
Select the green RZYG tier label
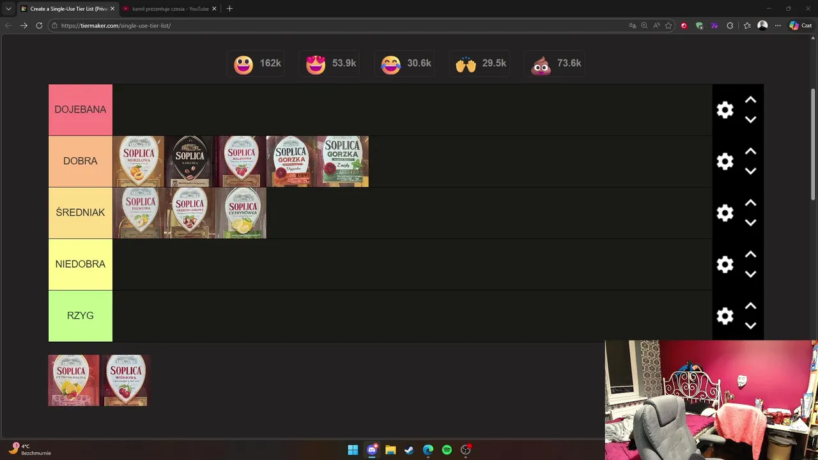pos(81,316)
